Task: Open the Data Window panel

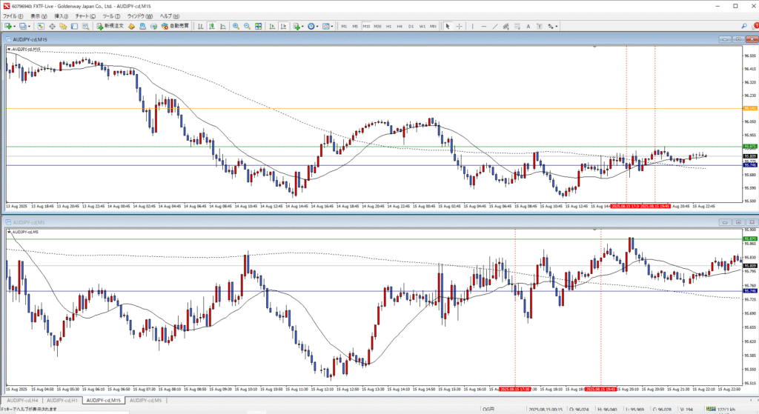Action: click(53, 26)
